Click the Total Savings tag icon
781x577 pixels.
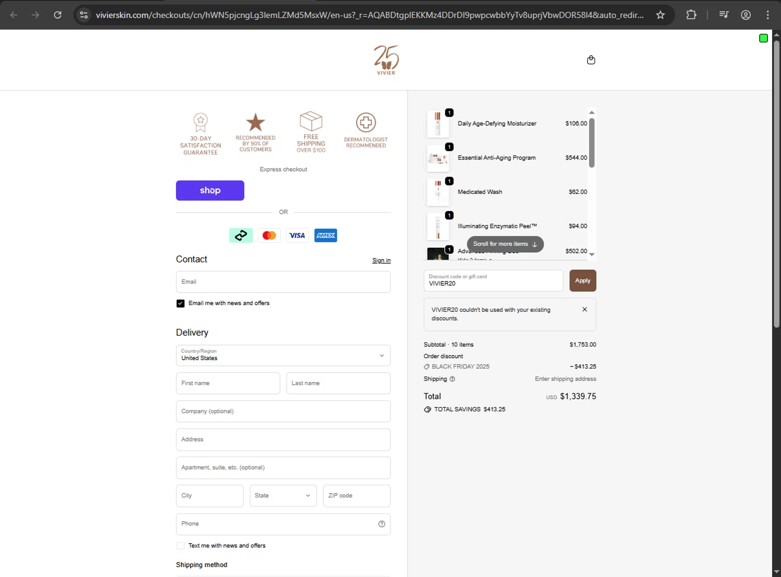coord(427,410)
